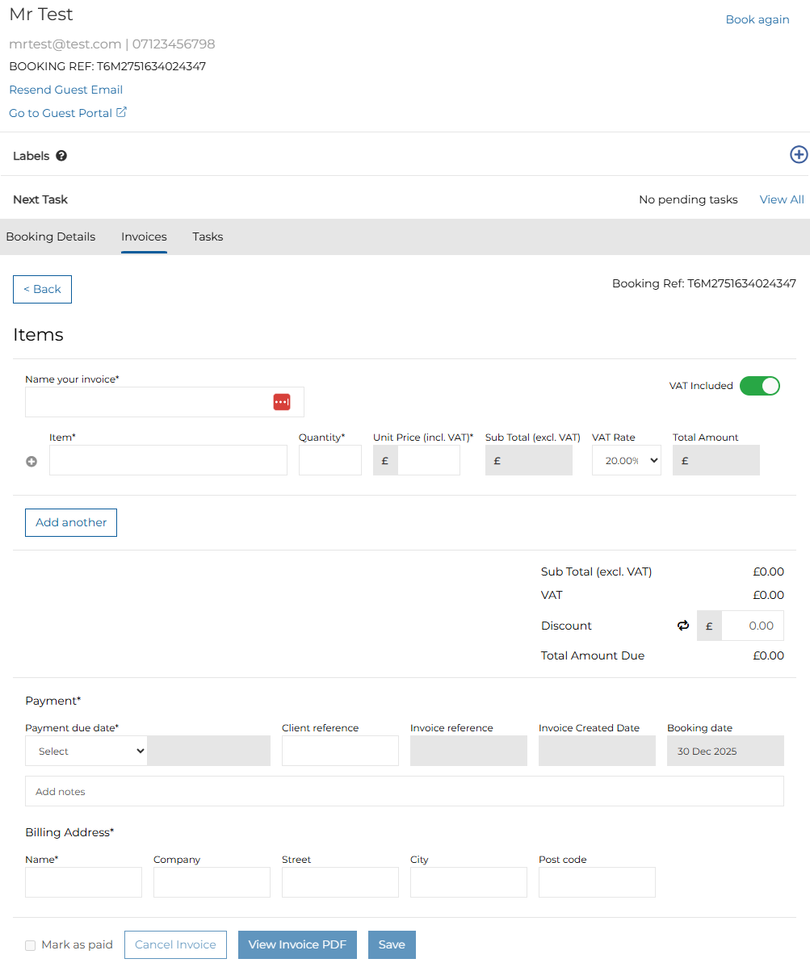Screen dimensions: 810x963
Task: Open the VAT Rate dropdown
Action: (626, 460)
